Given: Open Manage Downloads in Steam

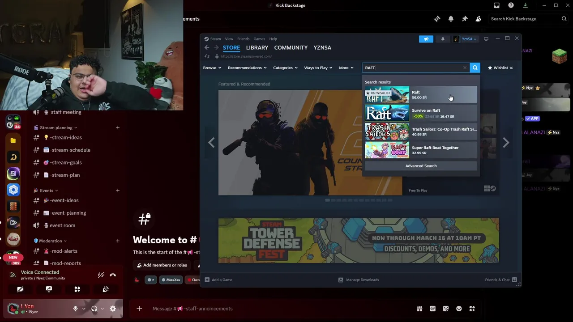Looking at the screenshot, I should [x=359, y=280].
